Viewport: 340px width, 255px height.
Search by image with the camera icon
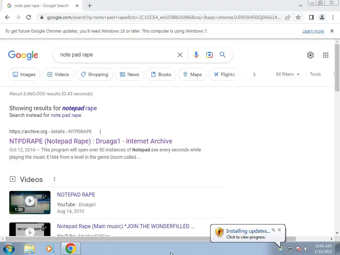210,55
